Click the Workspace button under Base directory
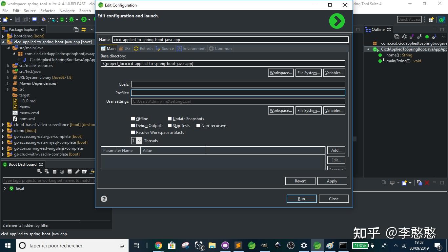Image resolution: width=448 pixels, height=252 pixels. [280, 73]
